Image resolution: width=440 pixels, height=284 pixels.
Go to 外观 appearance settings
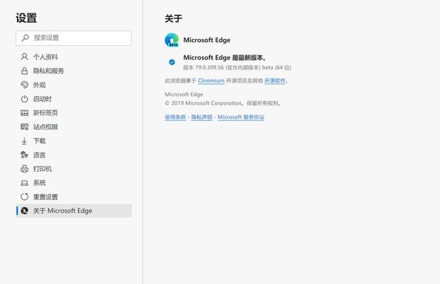pos(74,85)
